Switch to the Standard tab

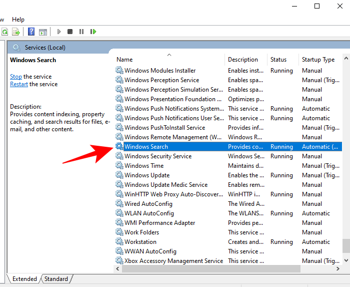(x=56, y=278)
